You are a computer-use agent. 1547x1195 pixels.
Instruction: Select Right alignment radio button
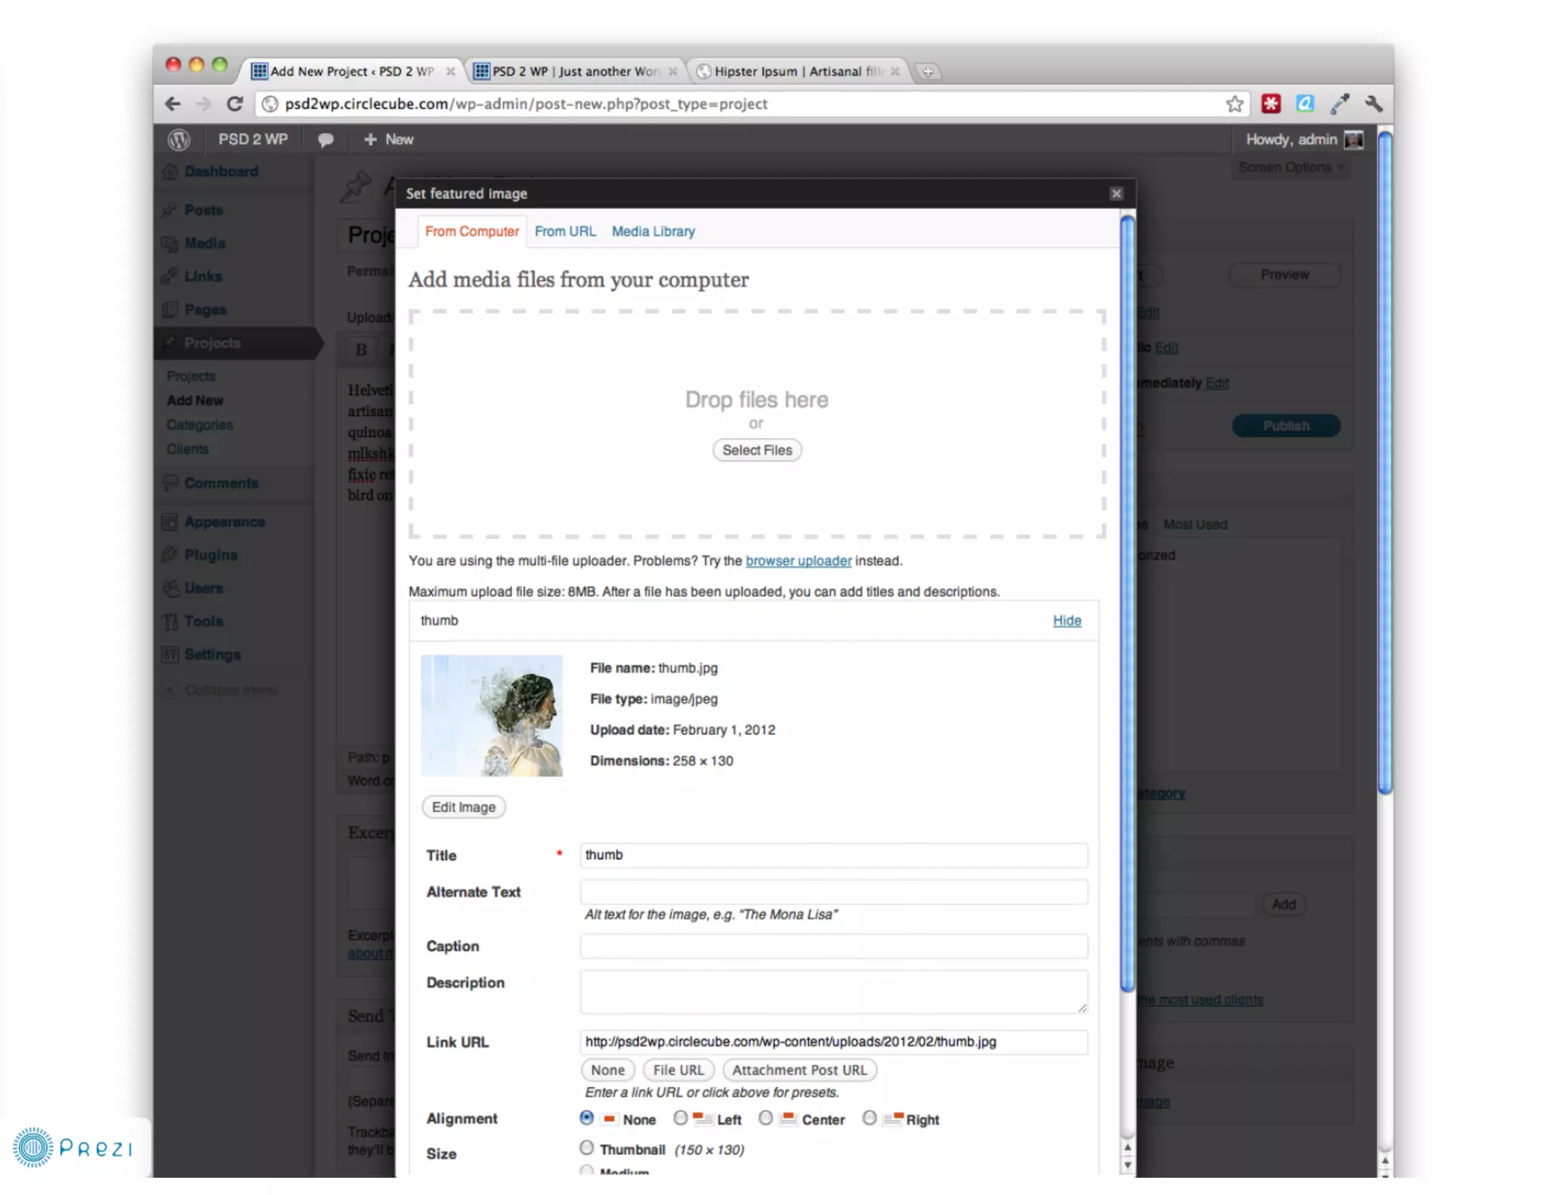coord(869,1117)
